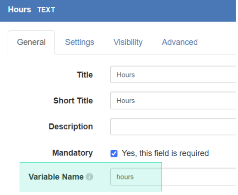Click the blank area below the tab row

pos(122,60)
